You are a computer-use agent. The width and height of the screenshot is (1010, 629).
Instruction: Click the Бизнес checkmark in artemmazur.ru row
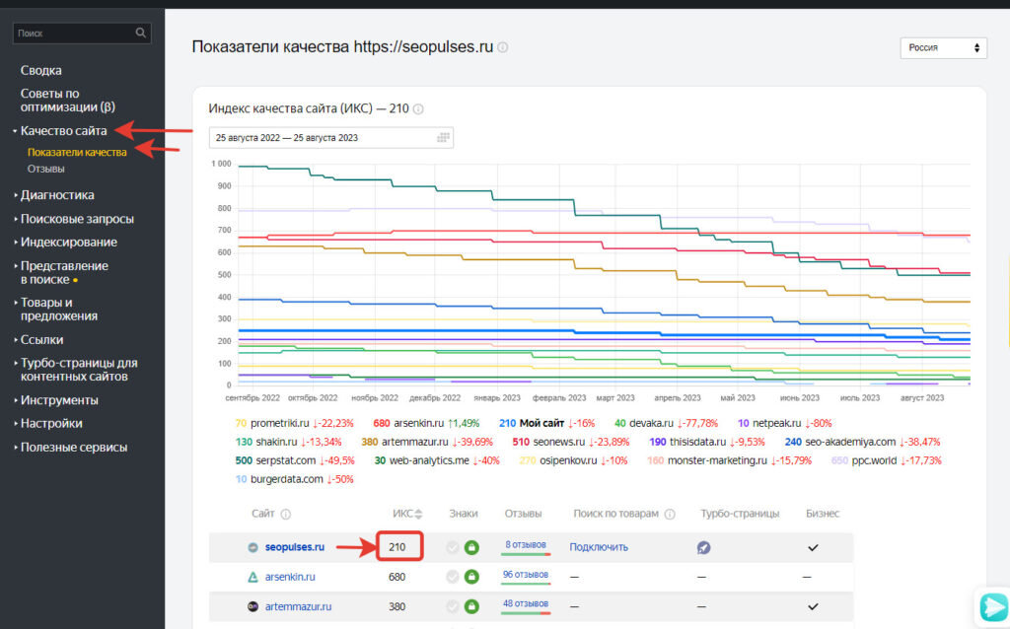(x=813, y=606)
